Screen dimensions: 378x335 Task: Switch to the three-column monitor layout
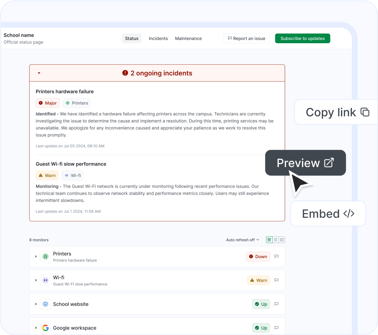click(282, 240)
